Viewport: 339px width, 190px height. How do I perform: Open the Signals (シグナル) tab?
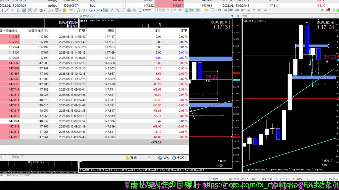tap(147, 158)
